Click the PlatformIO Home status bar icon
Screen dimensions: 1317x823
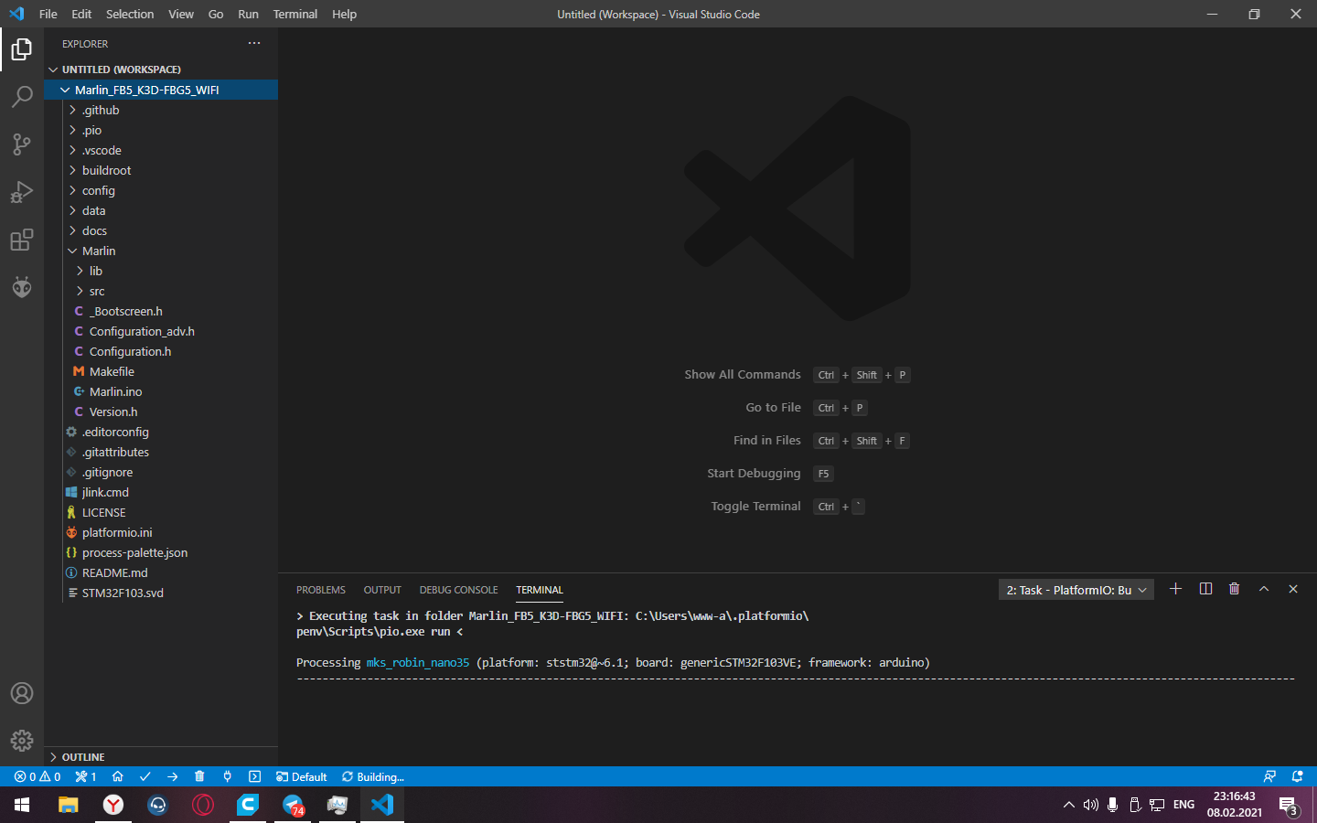click(118, 776)
